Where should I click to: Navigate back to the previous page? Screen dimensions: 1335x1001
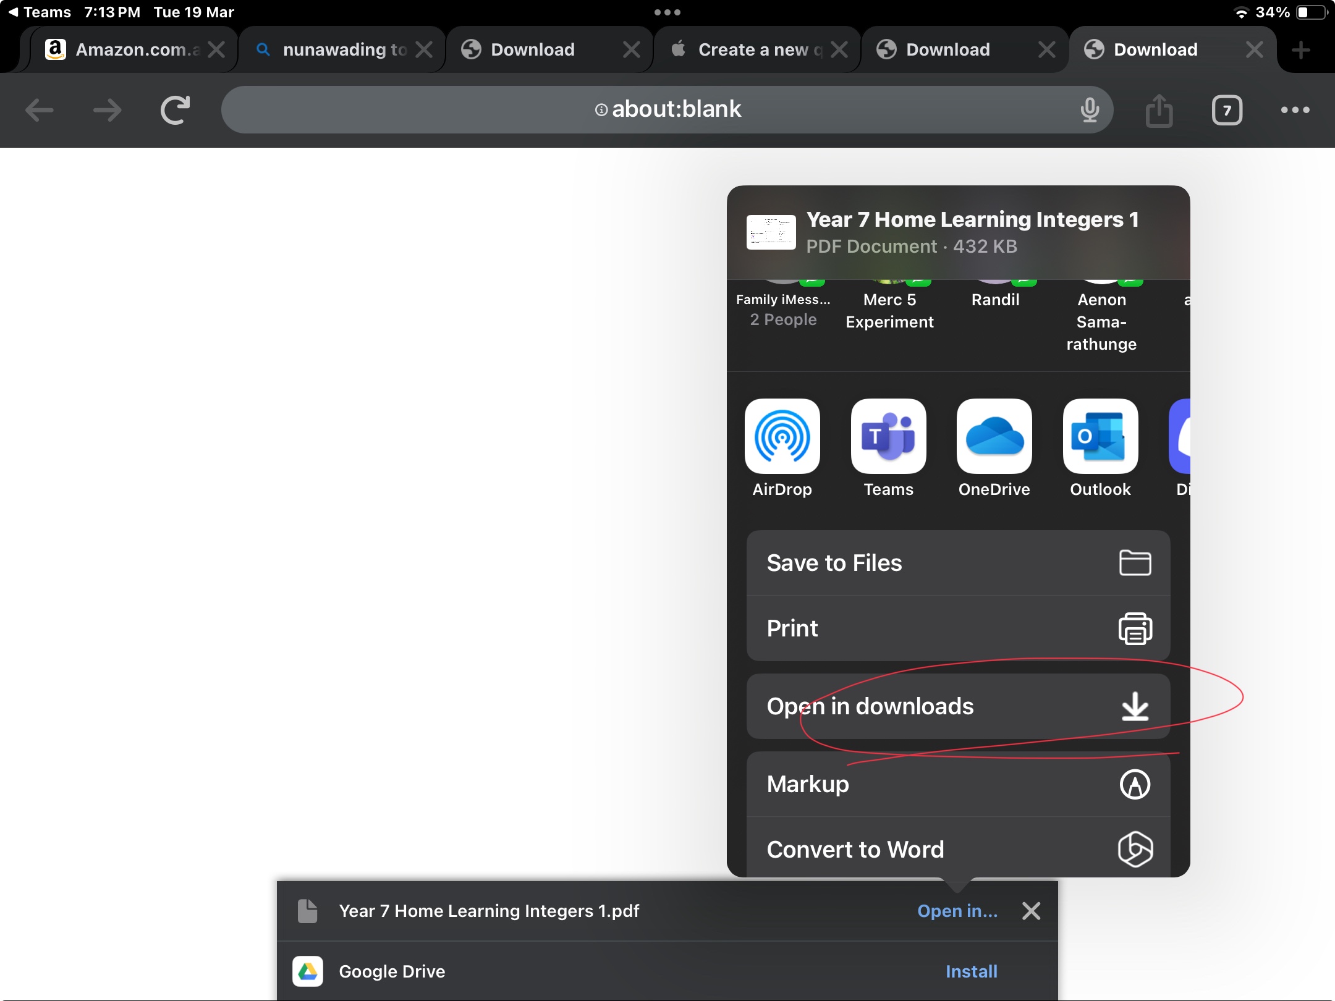coord(39,109)
